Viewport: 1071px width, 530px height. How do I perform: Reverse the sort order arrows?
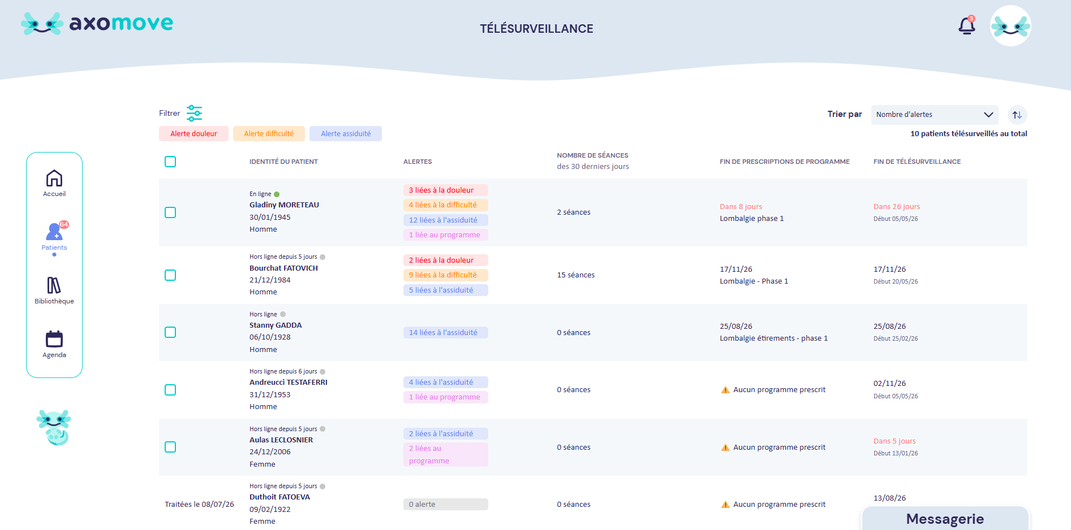pyautogui.click(x=1017, y=115)
